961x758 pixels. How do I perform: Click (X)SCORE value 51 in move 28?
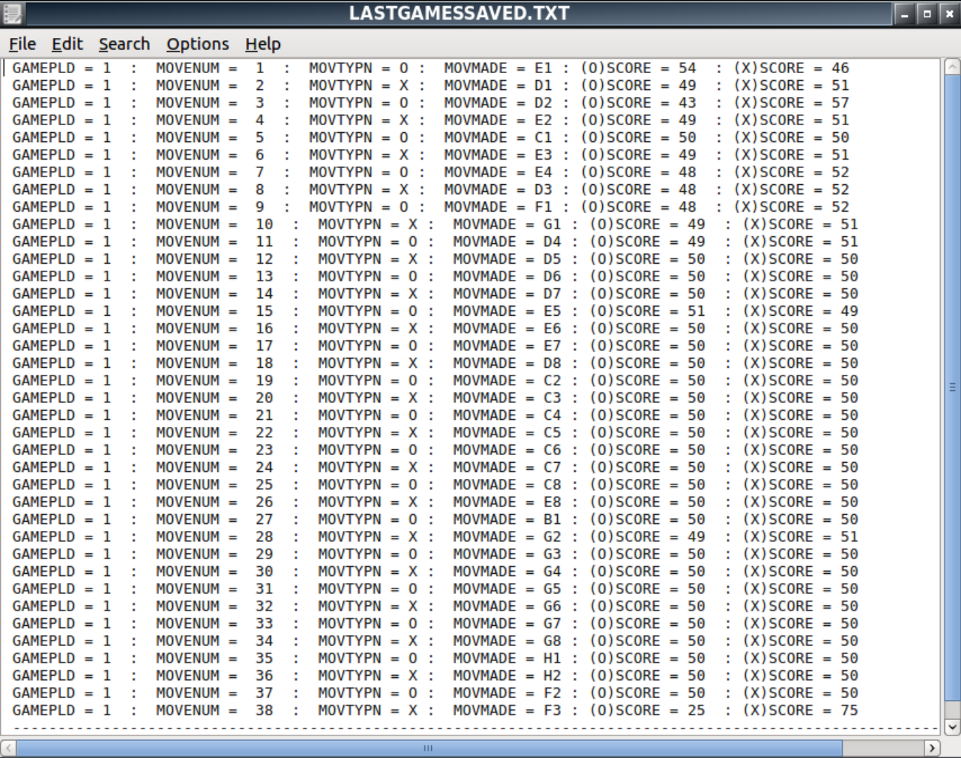[x=849, y=537]
